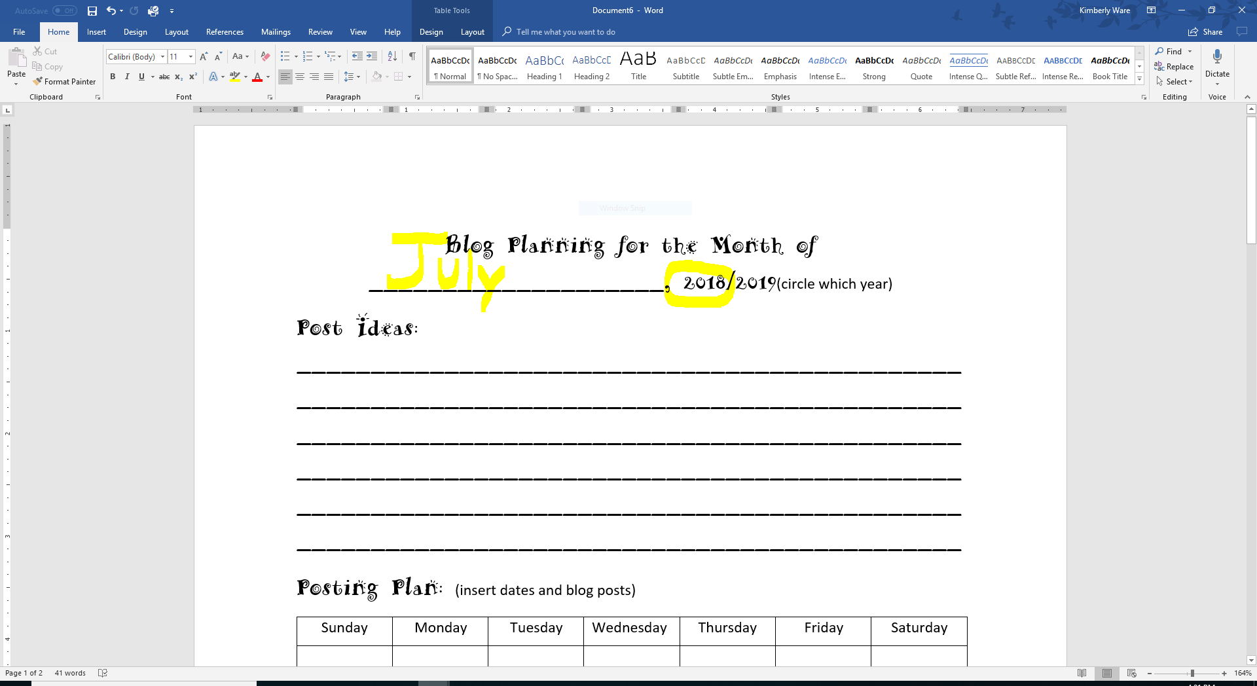Toggle italic formatting
1257x686 pixels.
(127, 77)
